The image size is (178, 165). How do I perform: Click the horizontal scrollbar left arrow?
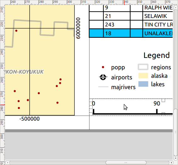tap(7, 162)
